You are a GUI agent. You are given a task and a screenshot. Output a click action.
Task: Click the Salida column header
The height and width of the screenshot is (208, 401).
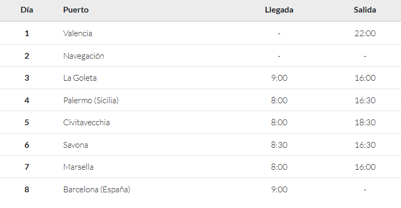pyautogui.click(x=365, y=10)
